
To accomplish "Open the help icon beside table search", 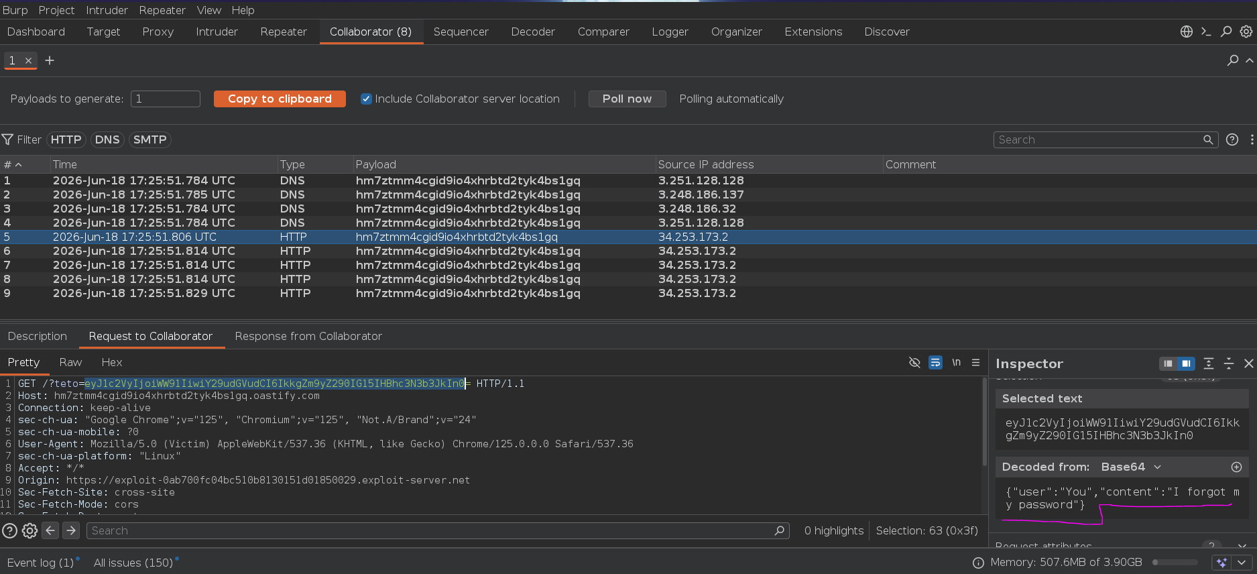I will 1232,139.
